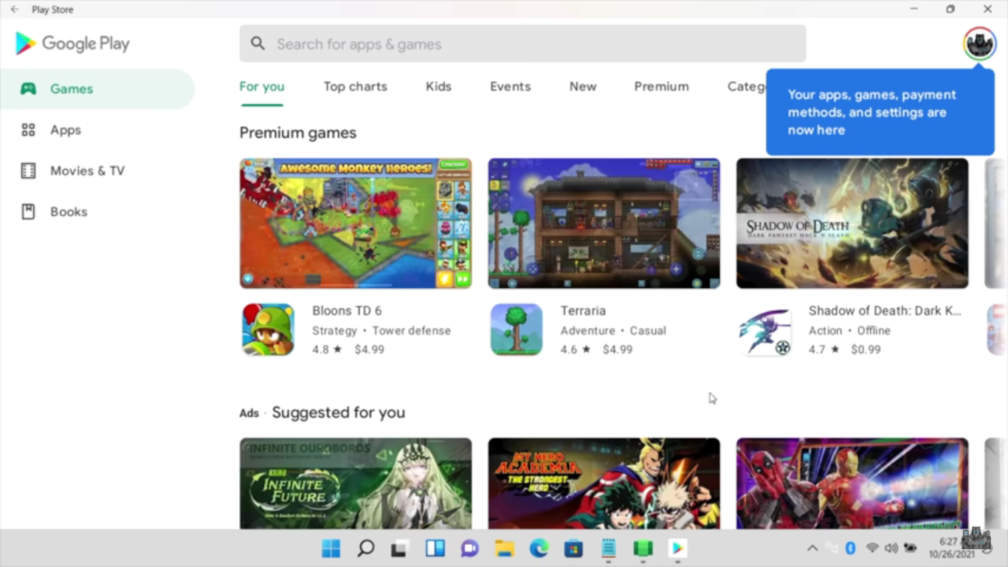Screen dimensions: 1008x567
Task: Open the Books label in the sidebar
Action: click(x=69, y=212)
